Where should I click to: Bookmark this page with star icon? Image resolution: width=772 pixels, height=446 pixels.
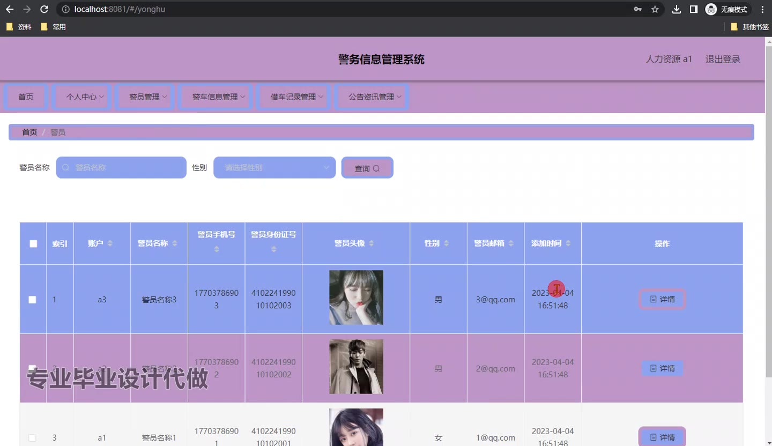[x=655, y=9]
